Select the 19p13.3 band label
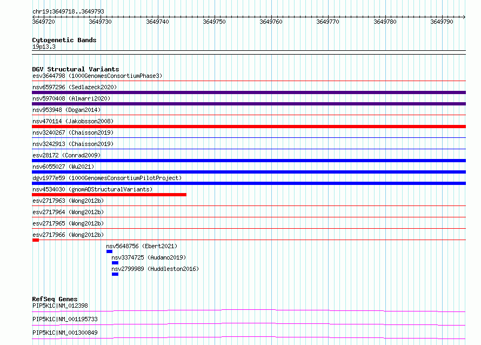481x345 pixels. (44, 47)
